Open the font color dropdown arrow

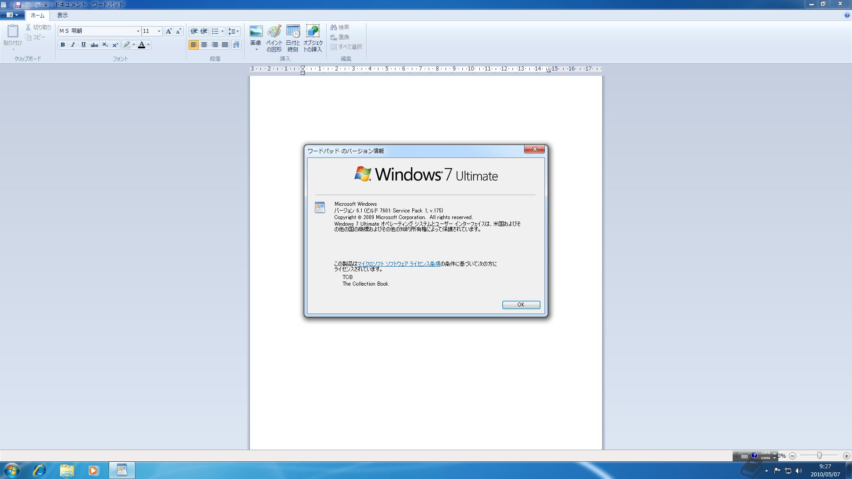148,45
